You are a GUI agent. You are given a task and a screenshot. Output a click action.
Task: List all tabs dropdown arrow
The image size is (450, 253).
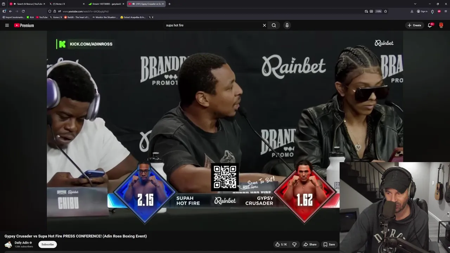[x=415, y=4]
